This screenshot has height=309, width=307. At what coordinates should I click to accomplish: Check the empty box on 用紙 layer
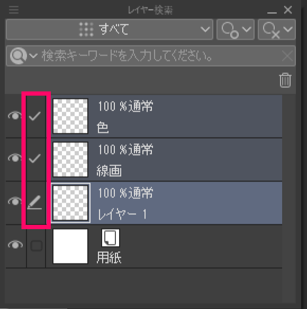click(37, 246)
